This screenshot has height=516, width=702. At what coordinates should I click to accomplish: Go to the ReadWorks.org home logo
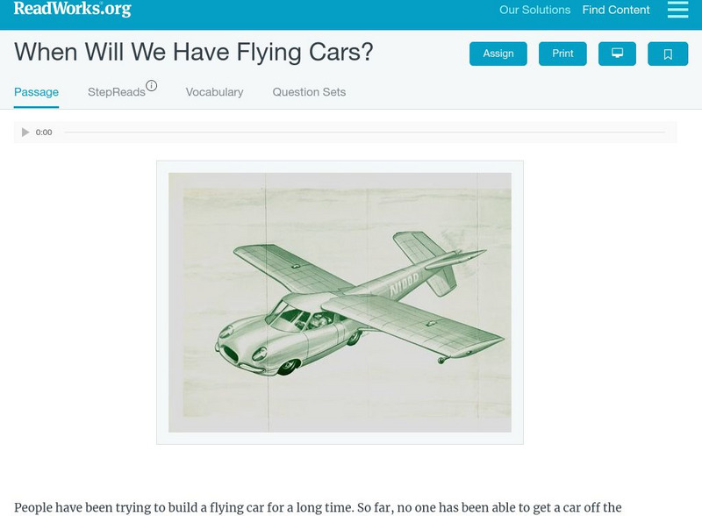(72, 10)
